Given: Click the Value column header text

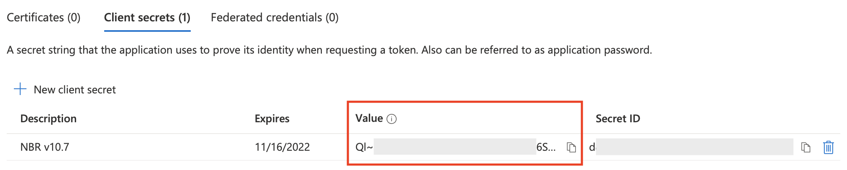Looking at the screenshot, I should pos(369,118).
